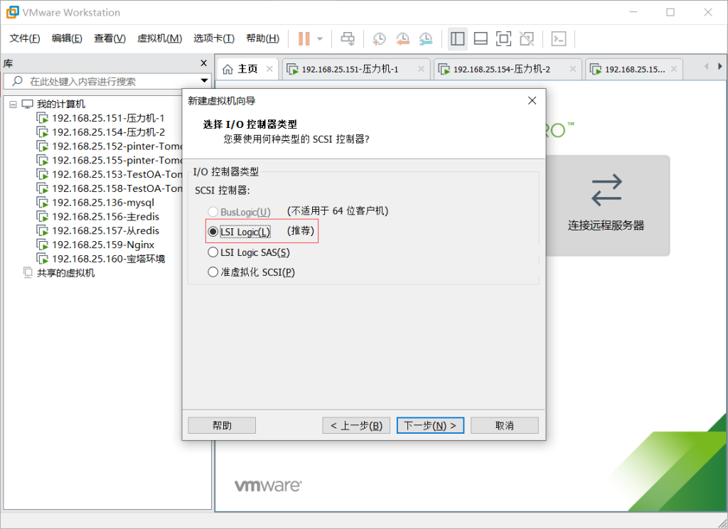Select the 准虚拟化 SCSI(P) radio button

[213, 272]
